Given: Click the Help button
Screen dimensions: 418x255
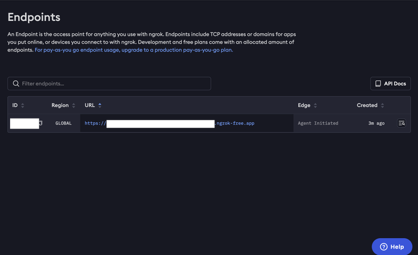Looking at the screenshot, I should (x=392, y=246).
